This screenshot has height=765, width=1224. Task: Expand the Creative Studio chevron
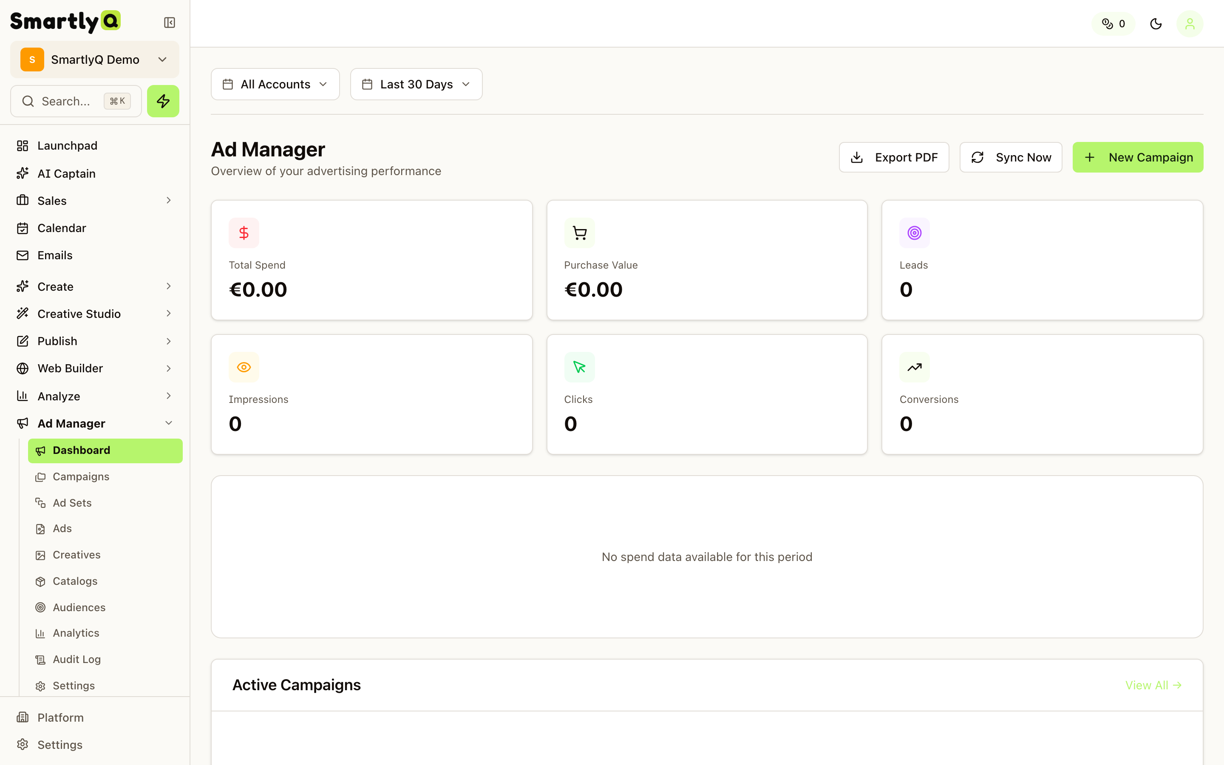click(x=168, y=314)
